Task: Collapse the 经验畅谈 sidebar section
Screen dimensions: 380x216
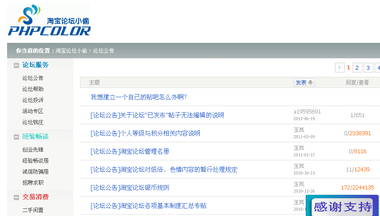Action: coord(16,137)
